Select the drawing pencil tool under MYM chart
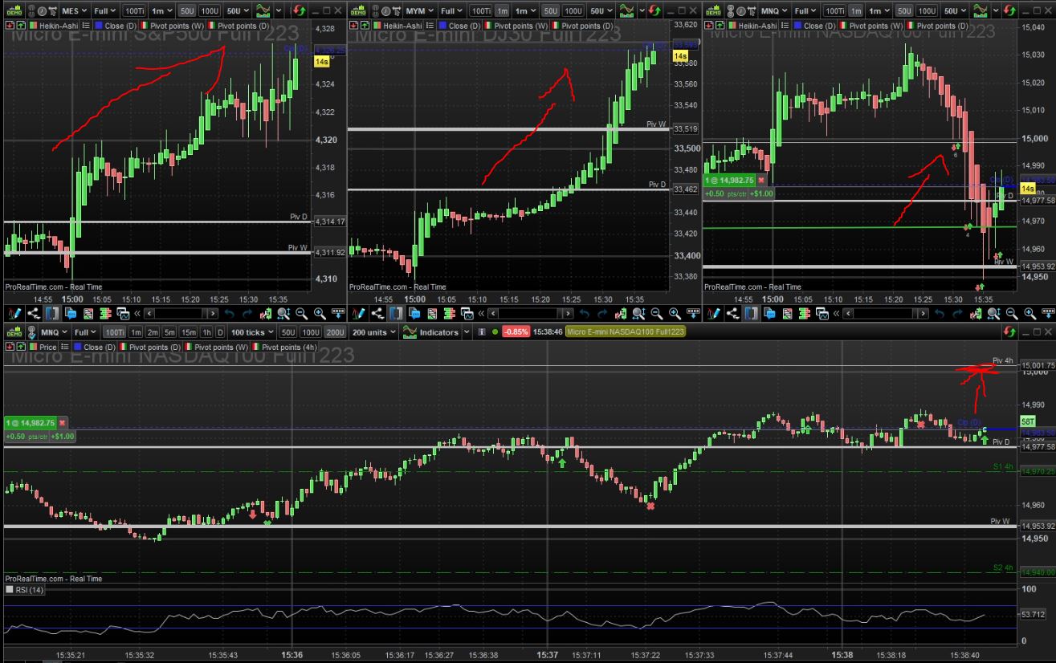Viewport: 1056px width, 663px height. click(x=359, y=313)
